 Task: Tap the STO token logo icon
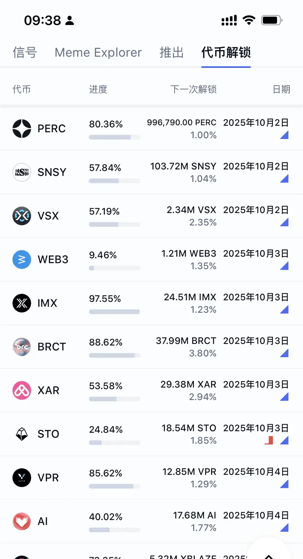22,434
